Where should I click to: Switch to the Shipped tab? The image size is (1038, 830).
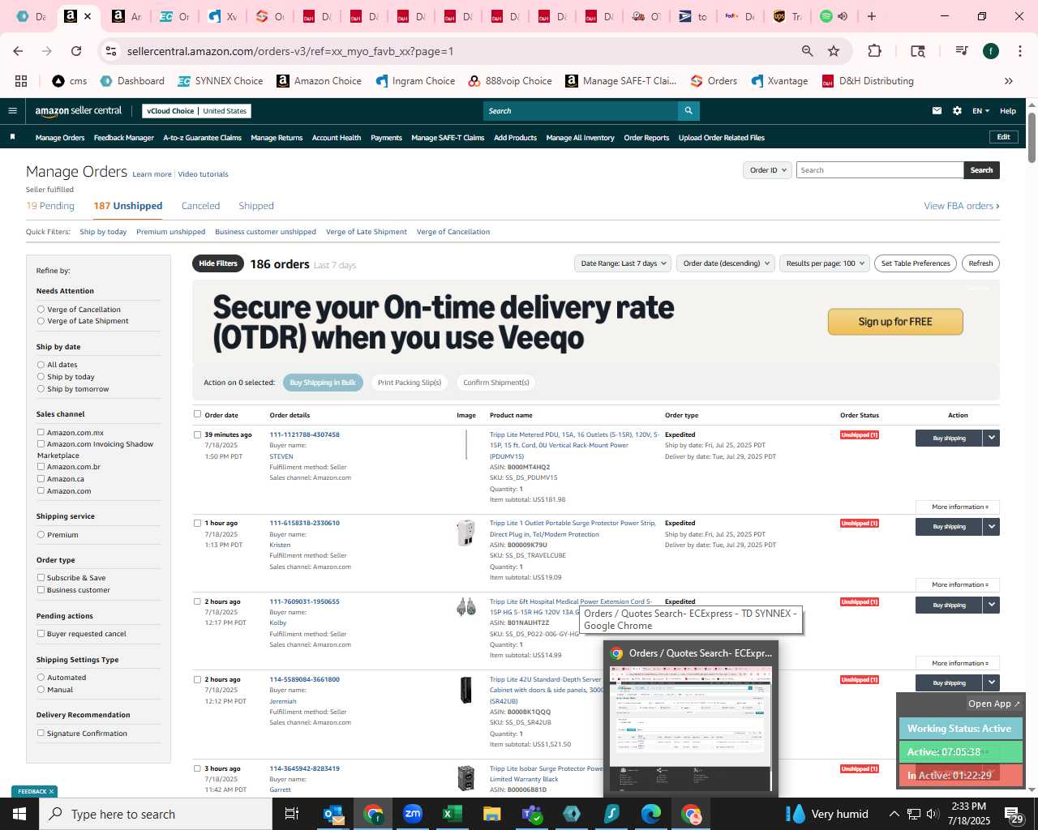click(256, 206)
